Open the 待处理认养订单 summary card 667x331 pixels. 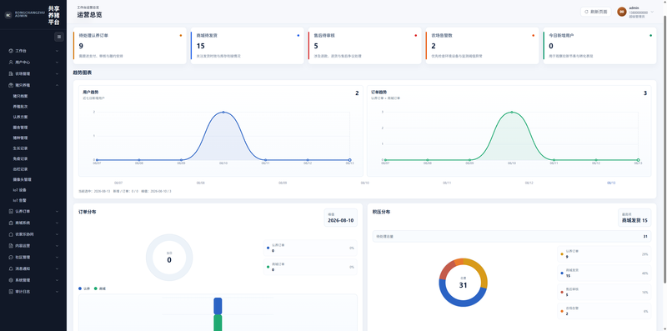[x=130, y=46]
